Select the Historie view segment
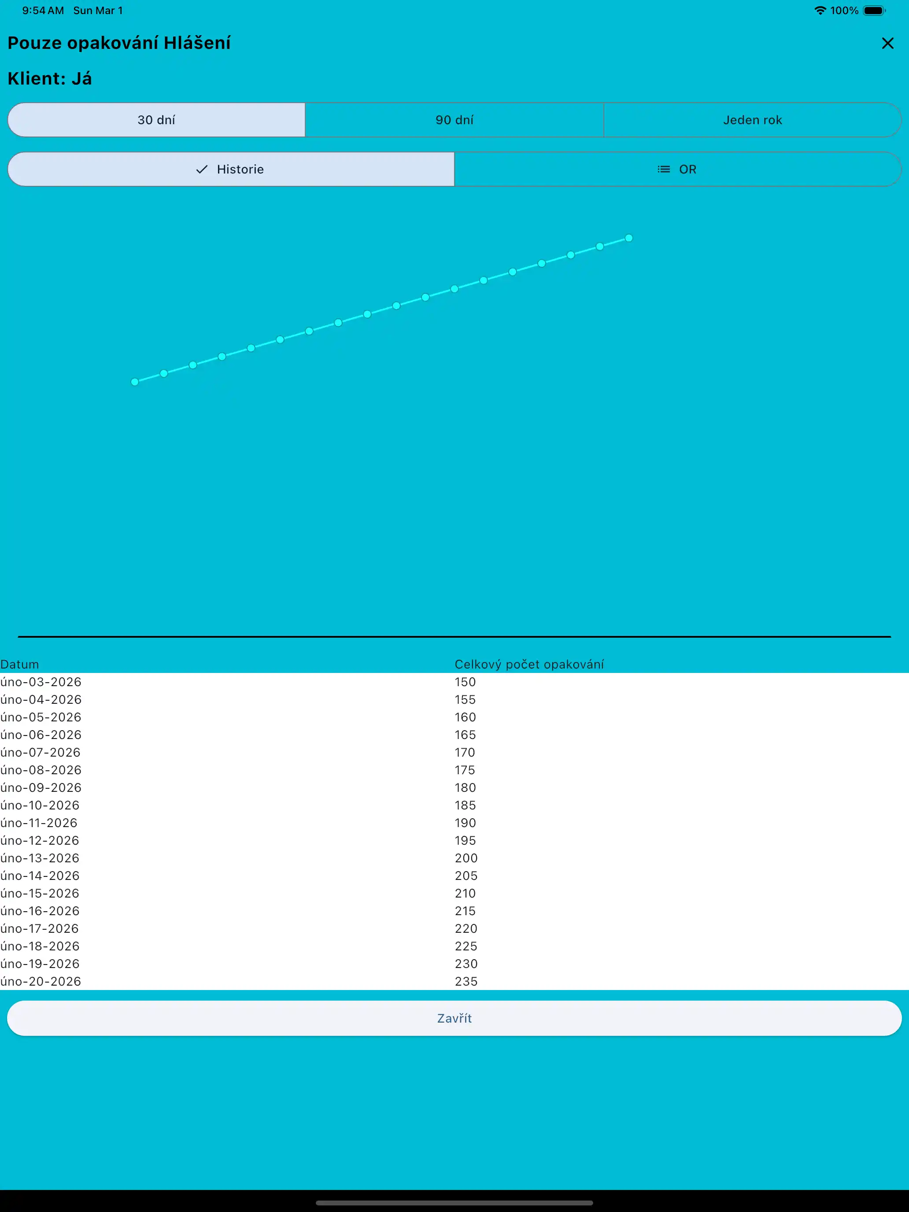Screen dimensions: 909x1212 (x=231, y=169)
